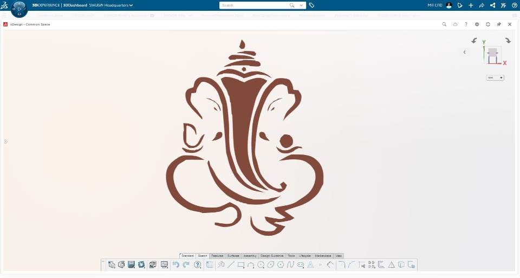Switch to the Standard tab
520x278 pixels.
coord(188,256)
